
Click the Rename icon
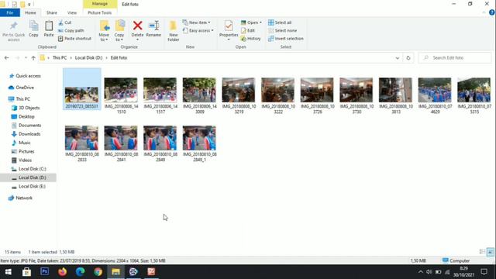pos(153,26)
